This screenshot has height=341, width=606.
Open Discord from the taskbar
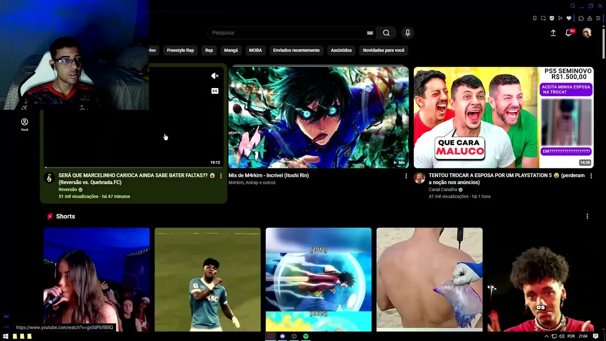tap(282, 336)
